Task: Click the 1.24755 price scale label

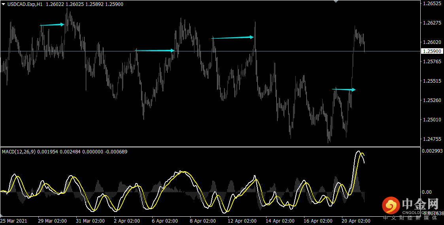Action: click(432, 139)
